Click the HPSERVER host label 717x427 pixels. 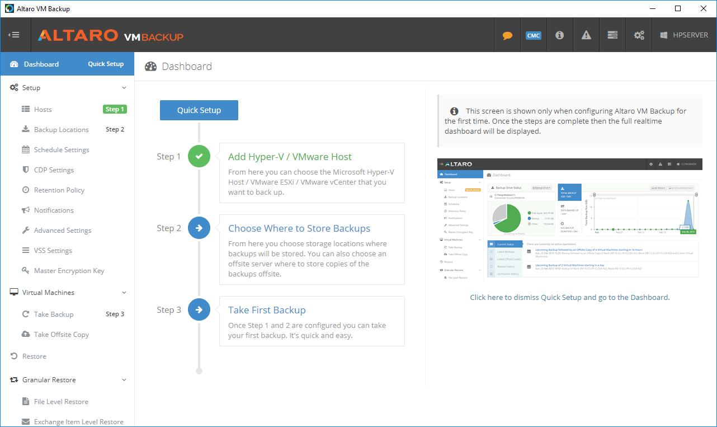(x=690, y=35)
